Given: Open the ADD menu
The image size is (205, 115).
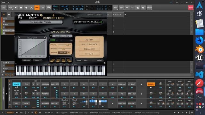Looking at the screenshot, I should [x=115, y=8].
